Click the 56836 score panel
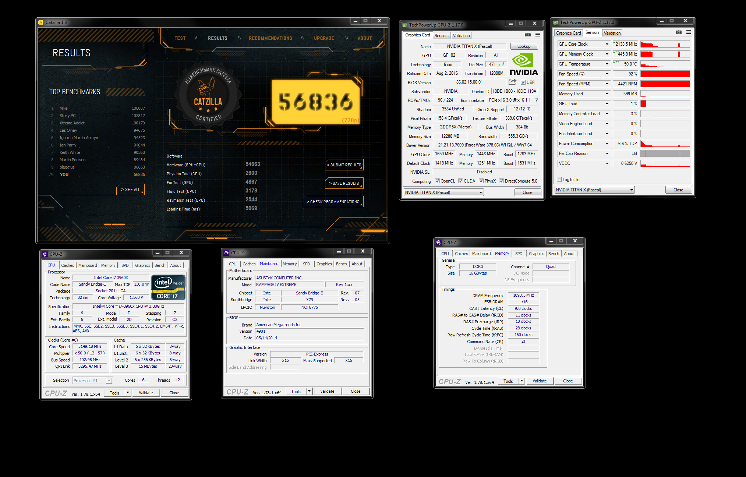 [x=315, y=102]
